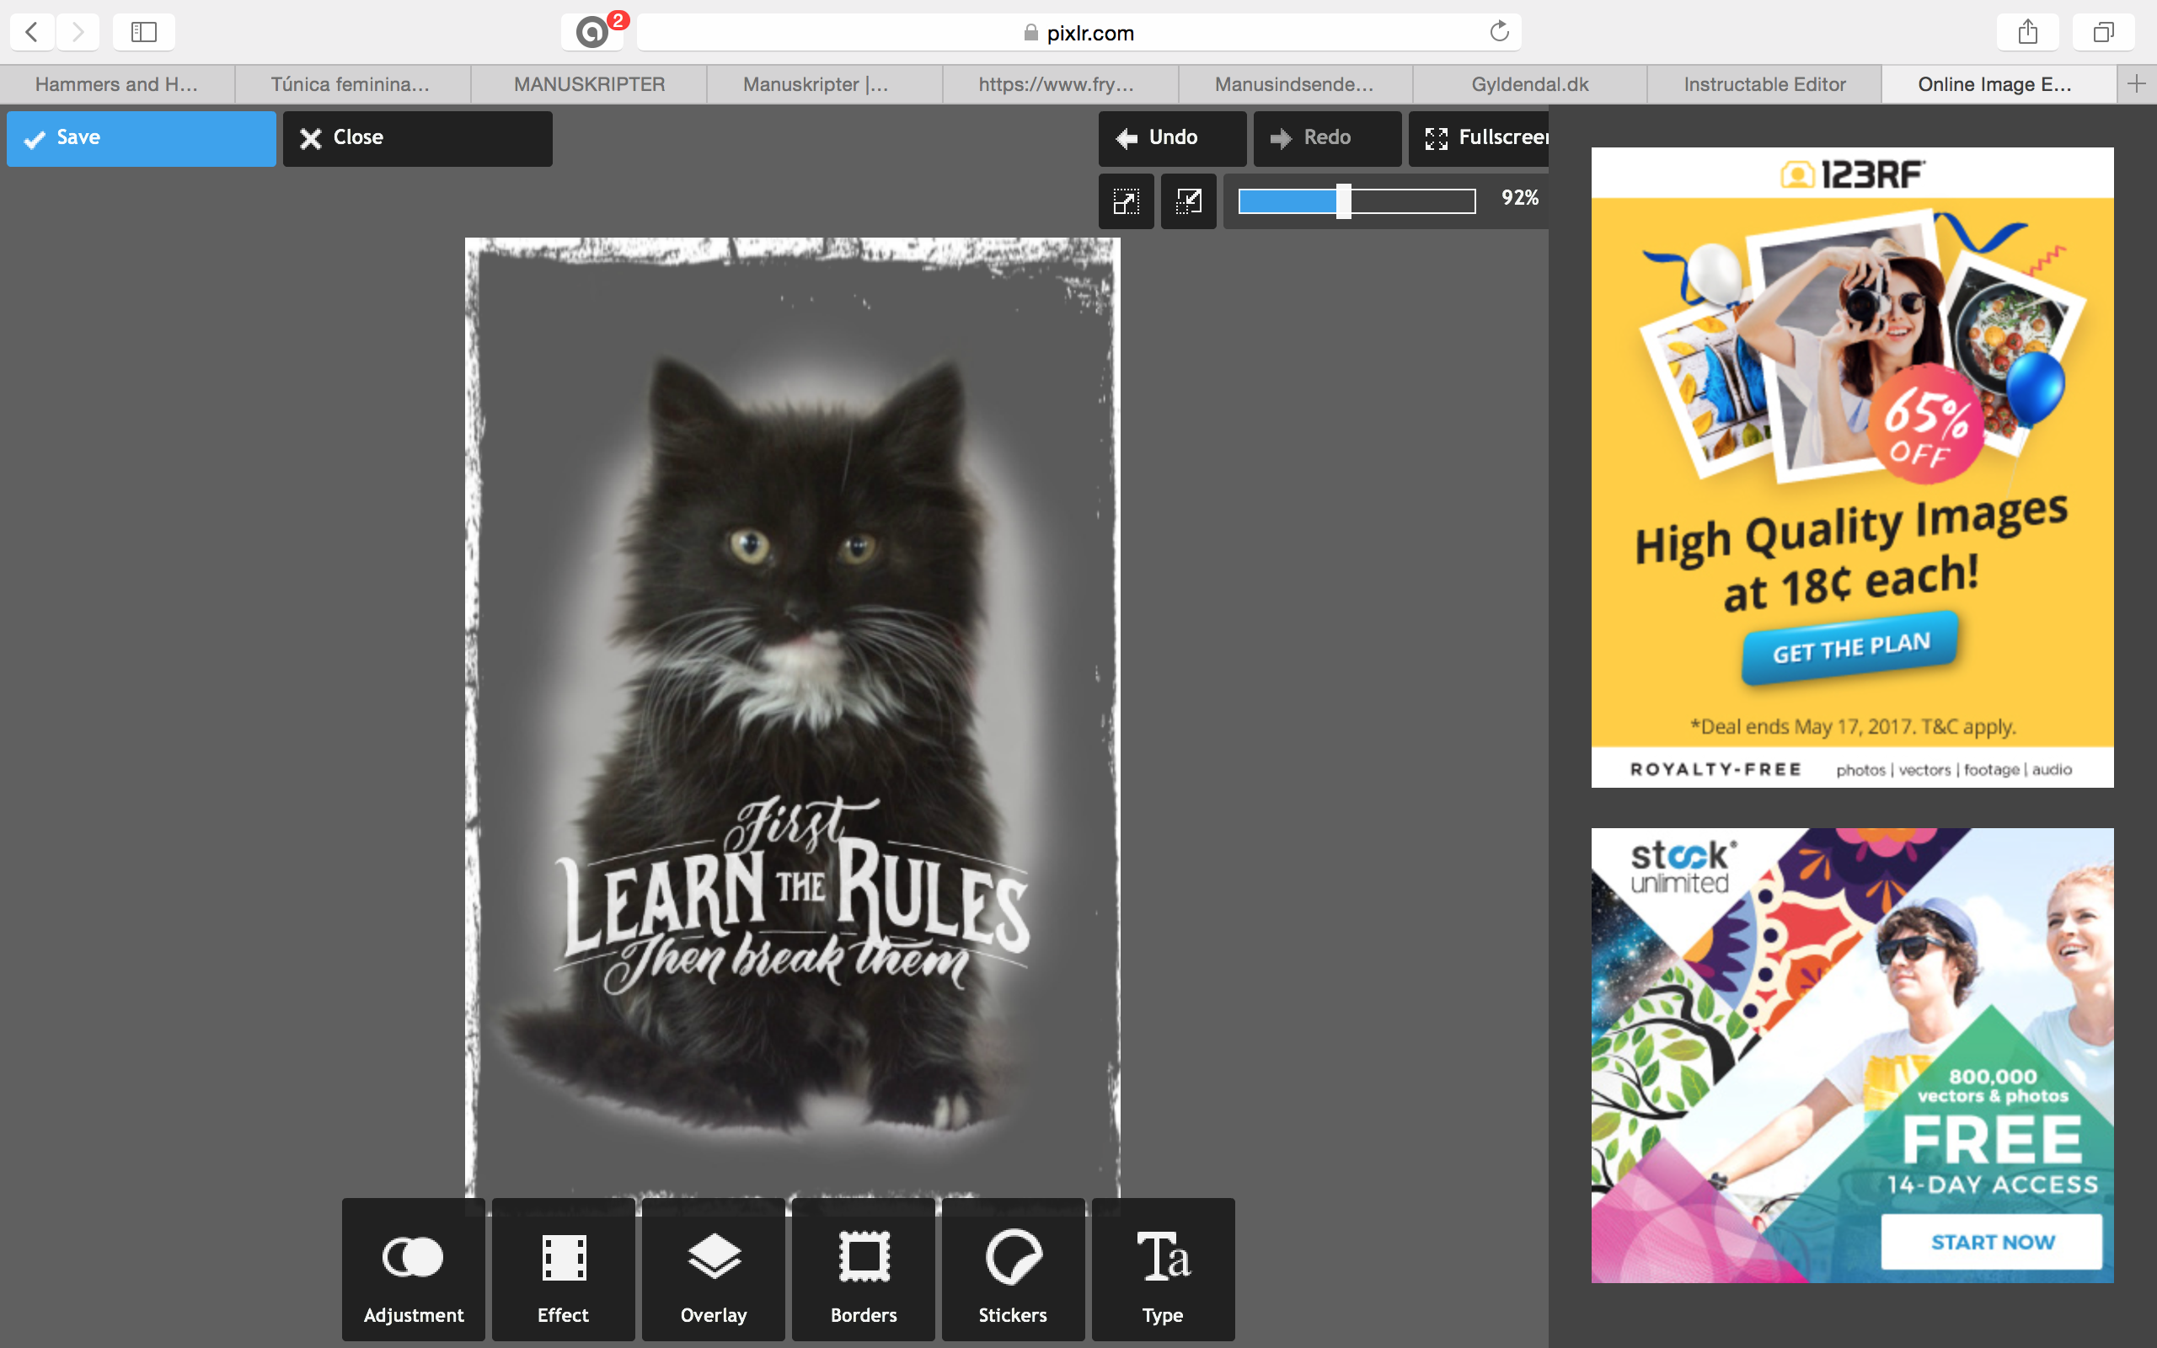The height and width of the screenshot is (1348, 2157).
Task: Click GET THE PLAN in 123RF ad
Action: (1850, 647)
